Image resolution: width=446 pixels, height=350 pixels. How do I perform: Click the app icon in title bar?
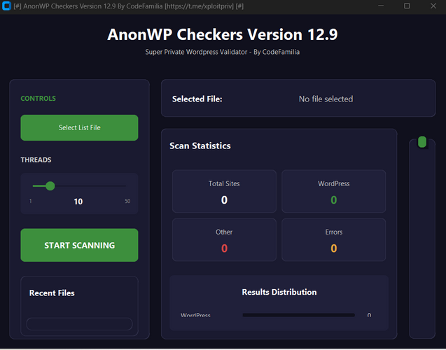pyautogui.click(x=6, y=6)
